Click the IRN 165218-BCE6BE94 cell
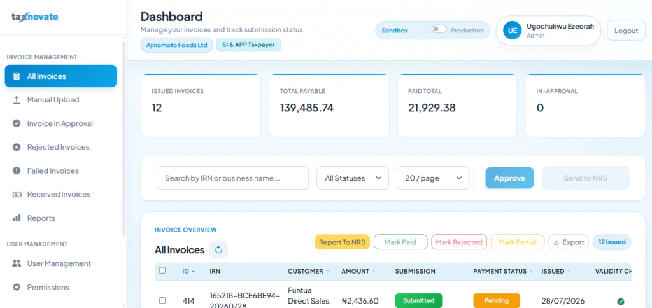 (x=245, y=300)
